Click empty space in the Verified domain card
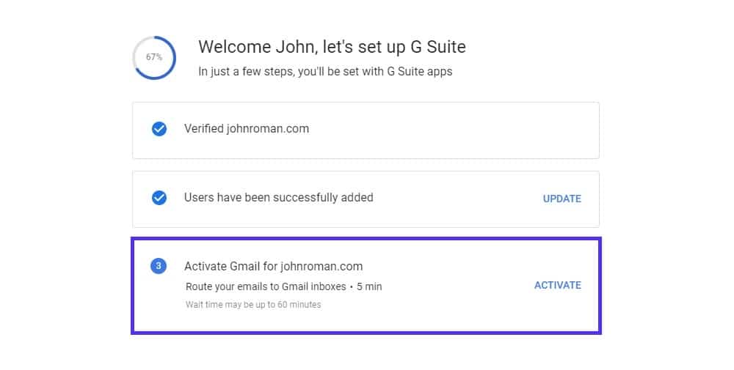The image size is (734, 370). click(x=440, y=130)
